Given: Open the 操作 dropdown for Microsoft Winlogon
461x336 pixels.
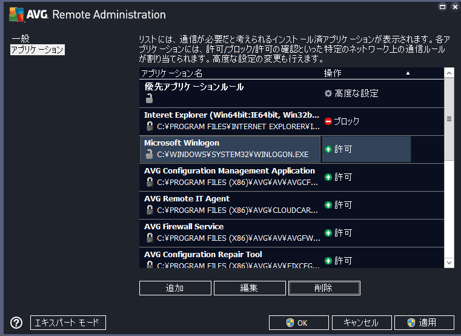Looking at the screenshot, I should tap(366, 149).
